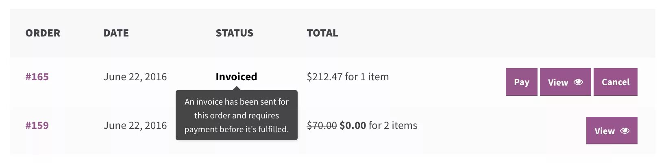This screenshot has width=666, height=163.
Task: Click the STATUS column header
Action: [234, 33]
